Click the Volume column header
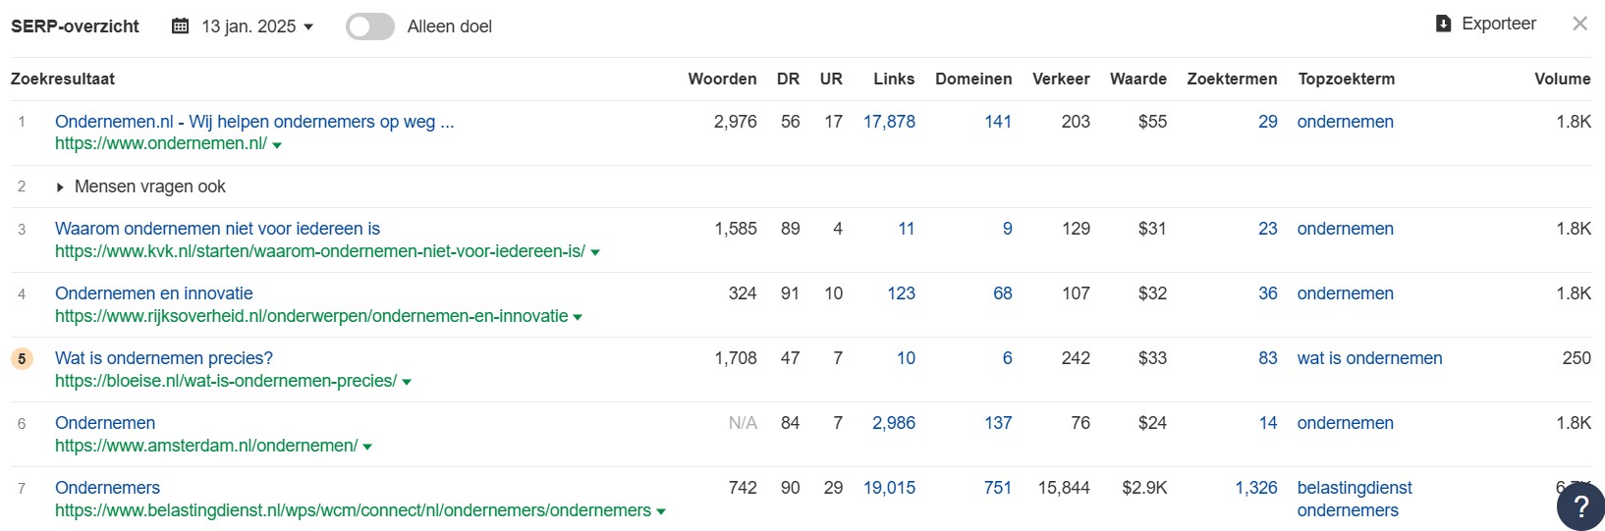The image size is (1605, 531). 1563,79
